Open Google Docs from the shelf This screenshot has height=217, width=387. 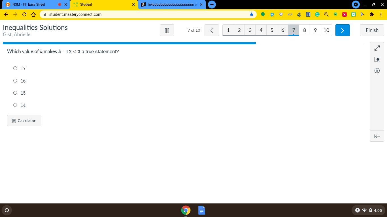tap(202, 210)
